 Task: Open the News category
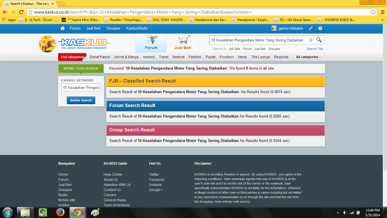click(242, 57)
